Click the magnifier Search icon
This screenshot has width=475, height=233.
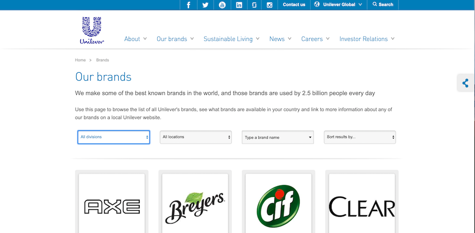375,4
